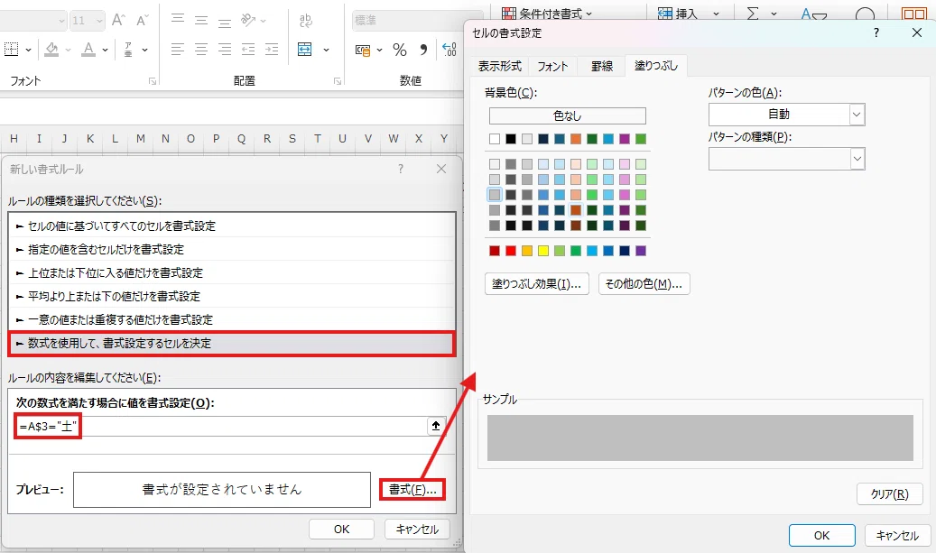Click the increase decimal icon
This screenshot has height=553, width=936.
coord(449,50)
